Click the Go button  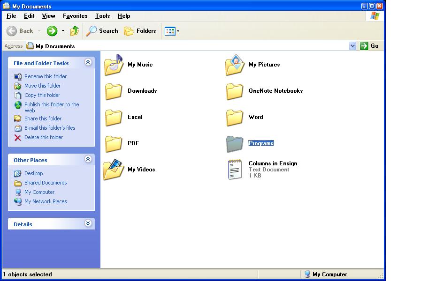pyautogui.click(x=369, y=46)
